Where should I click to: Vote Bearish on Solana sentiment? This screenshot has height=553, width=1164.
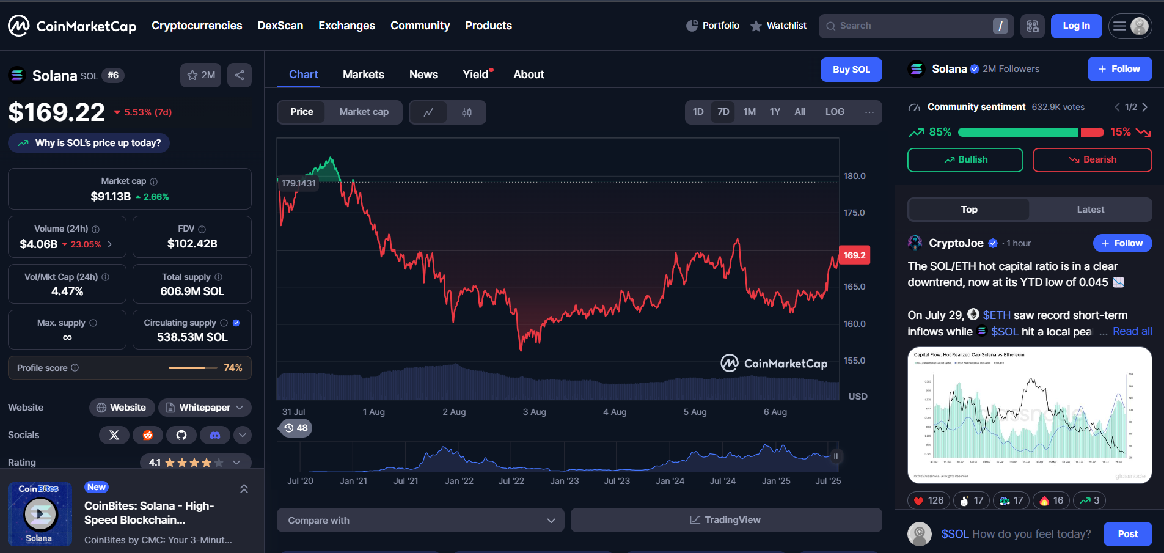(x=1092, y=160)
